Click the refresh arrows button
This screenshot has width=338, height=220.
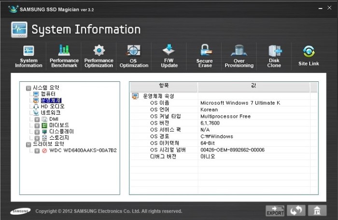(296, 210)
